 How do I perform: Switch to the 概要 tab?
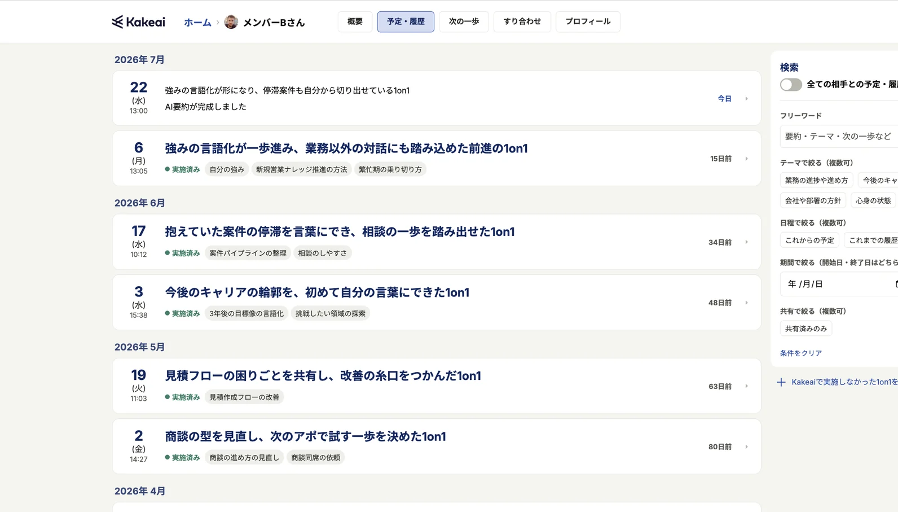coord(355,21)
